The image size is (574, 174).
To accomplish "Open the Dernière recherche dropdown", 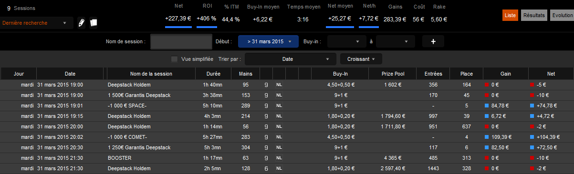I will [37, 23].
